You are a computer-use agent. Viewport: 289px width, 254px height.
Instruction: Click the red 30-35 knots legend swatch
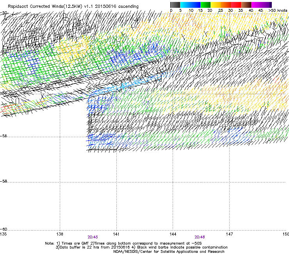(x=236, y=5)
